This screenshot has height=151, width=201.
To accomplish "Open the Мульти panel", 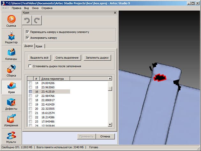I will click(11, 137).
